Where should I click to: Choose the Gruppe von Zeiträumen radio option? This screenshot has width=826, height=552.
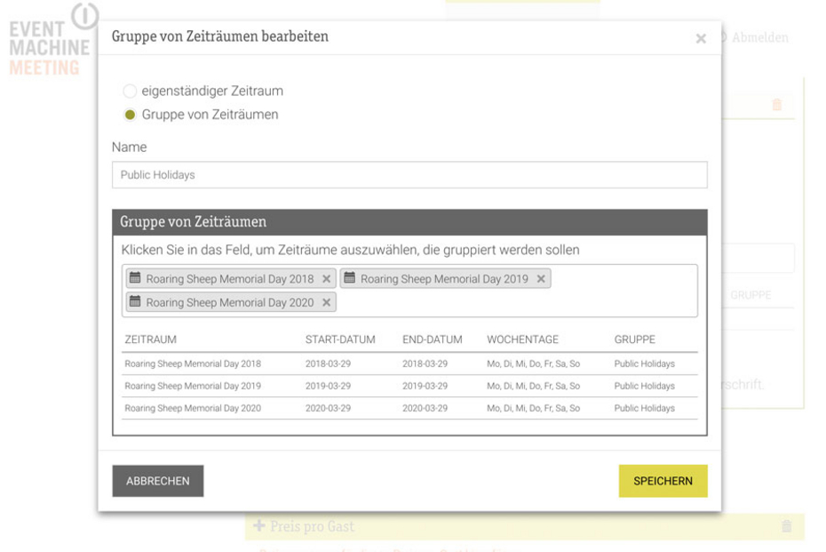click(x=131, y=115)
